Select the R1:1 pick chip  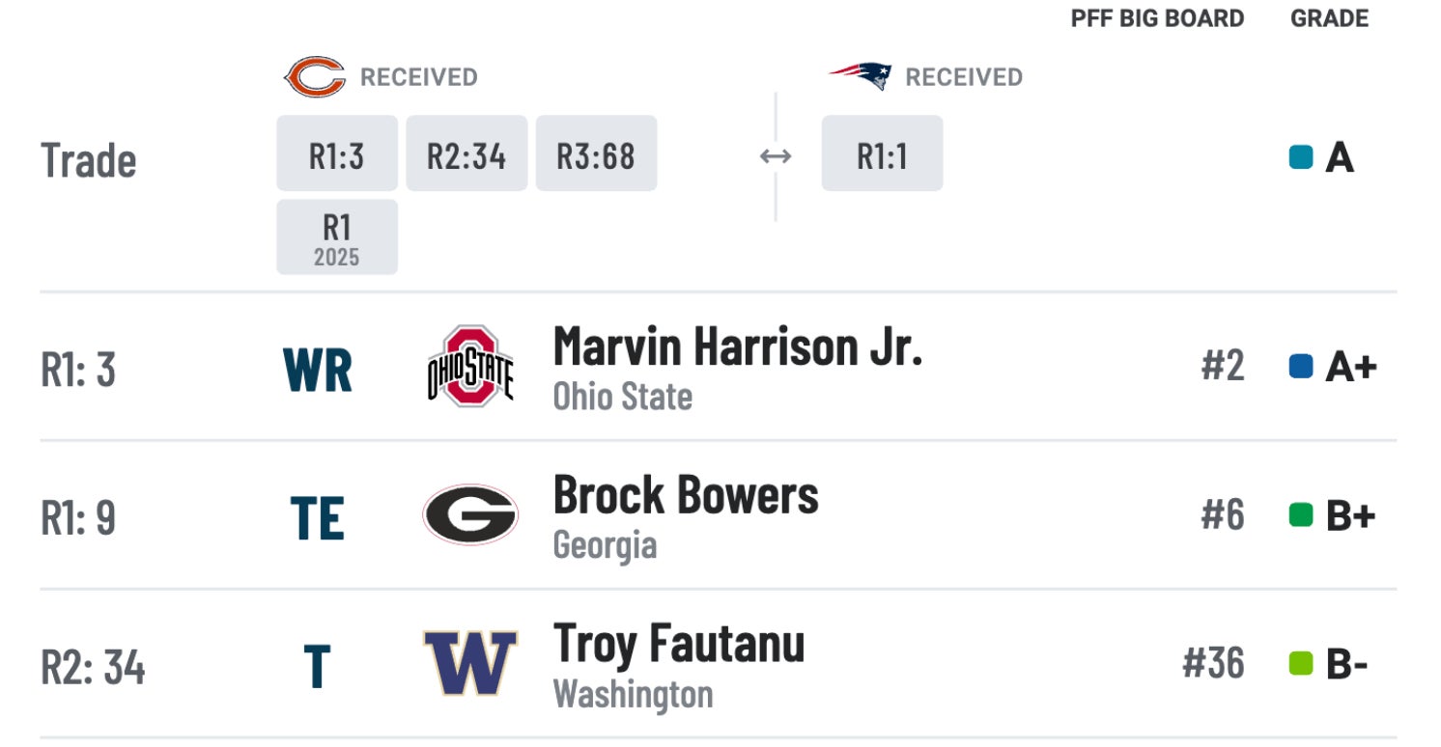882,153
